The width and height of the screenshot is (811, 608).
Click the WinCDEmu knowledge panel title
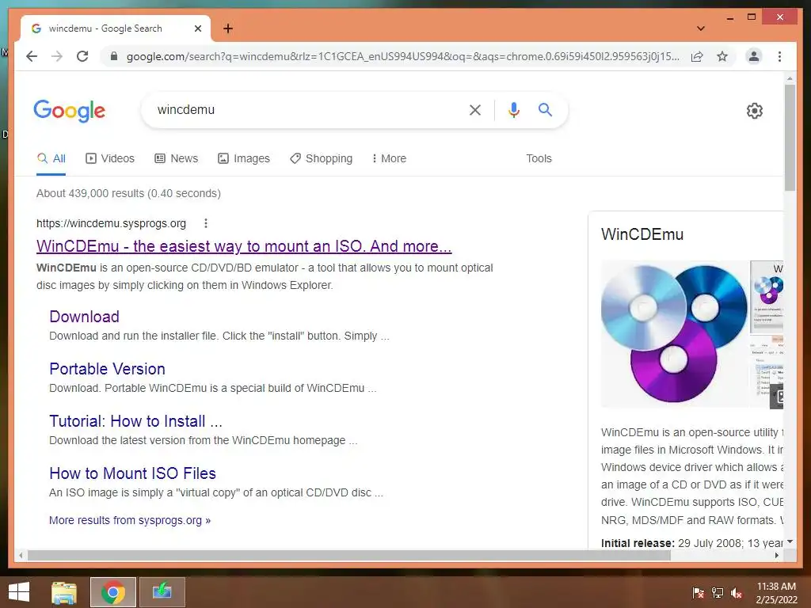coord(642,234)
